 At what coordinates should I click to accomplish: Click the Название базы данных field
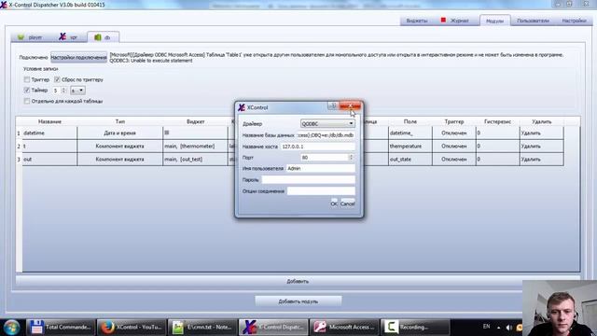coord(326,134)
